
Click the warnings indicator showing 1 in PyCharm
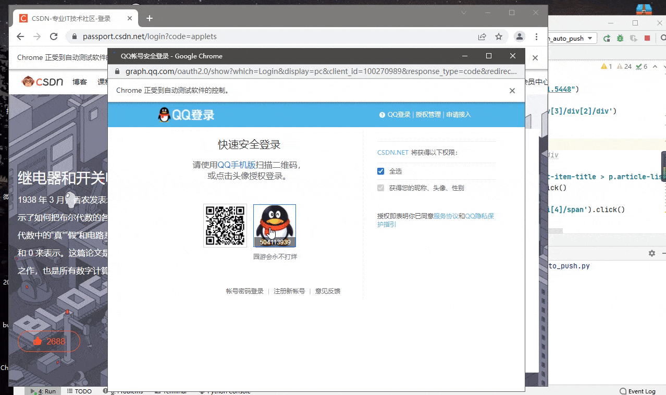(607, 66)
